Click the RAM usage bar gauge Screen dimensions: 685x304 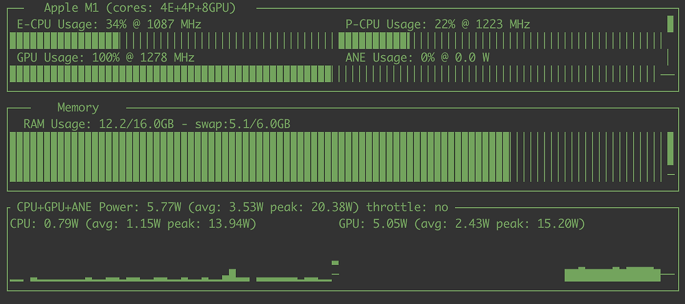point(337,157)
